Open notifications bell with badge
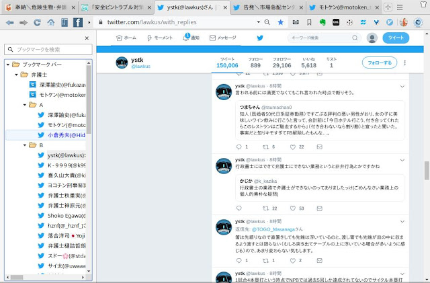430x283 pixels. (x=186, y=37)
